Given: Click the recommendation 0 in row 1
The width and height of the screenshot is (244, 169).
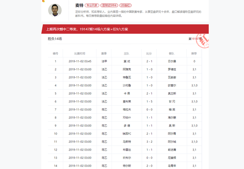Looking at the screenshot, I should point(194,61).
